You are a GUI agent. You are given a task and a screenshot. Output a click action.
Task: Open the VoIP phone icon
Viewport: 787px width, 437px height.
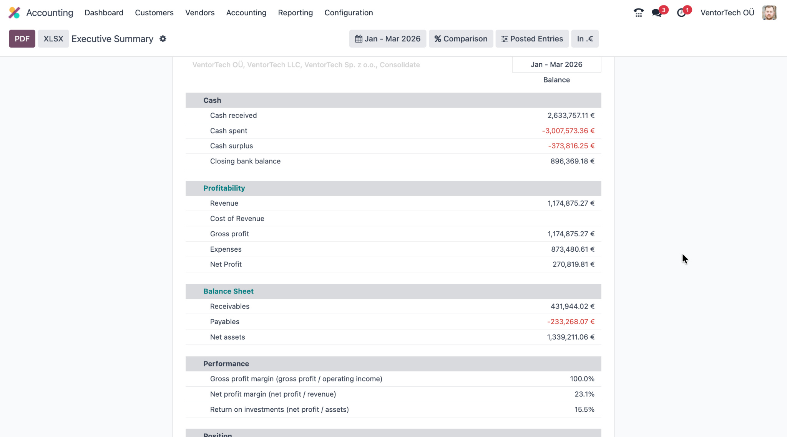tap(638, 13)
